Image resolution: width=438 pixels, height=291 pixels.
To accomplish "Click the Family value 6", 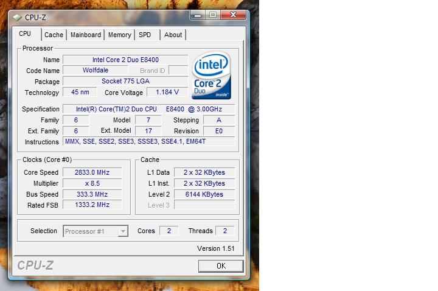I will 75,120.
